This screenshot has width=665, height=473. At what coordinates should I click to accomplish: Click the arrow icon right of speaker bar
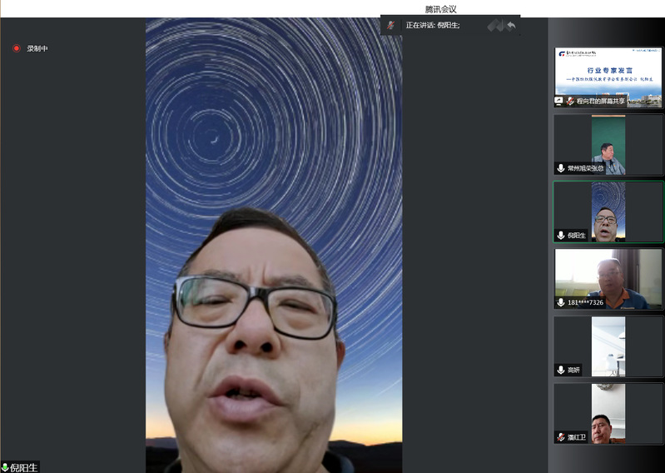coord(510,25)
